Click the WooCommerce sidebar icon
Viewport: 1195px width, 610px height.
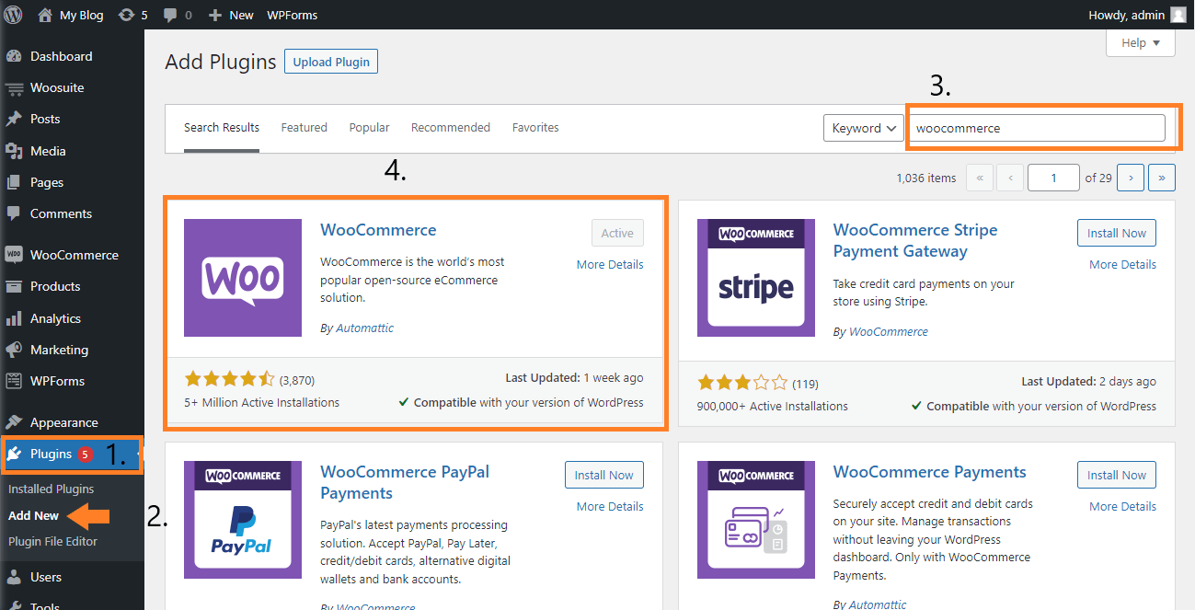pyautogui.click(x=14, y=255)
